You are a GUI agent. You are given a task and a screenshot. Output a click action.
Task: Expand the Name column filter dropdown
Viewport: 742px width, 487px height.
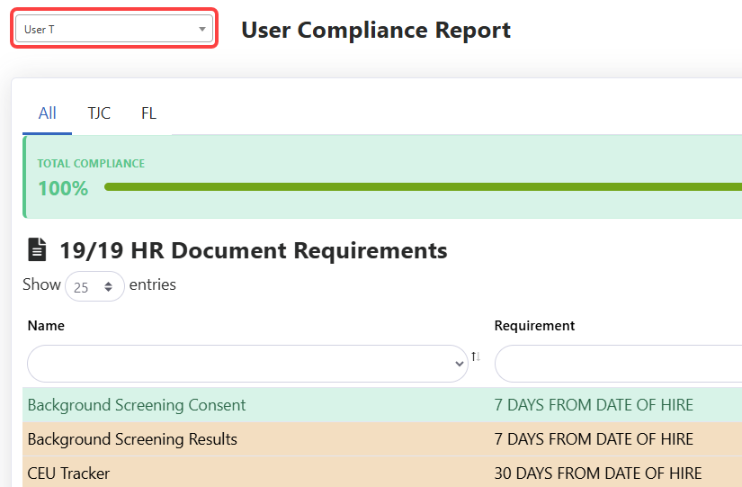[x=247, y=364]
